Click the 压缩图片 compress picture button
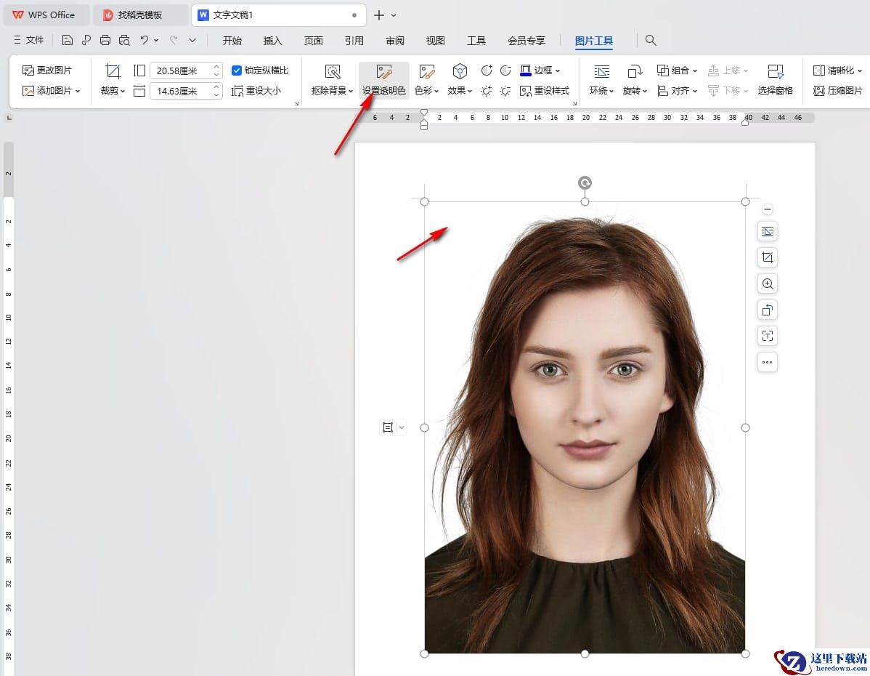The image size is (870, 676). (838, 91)
